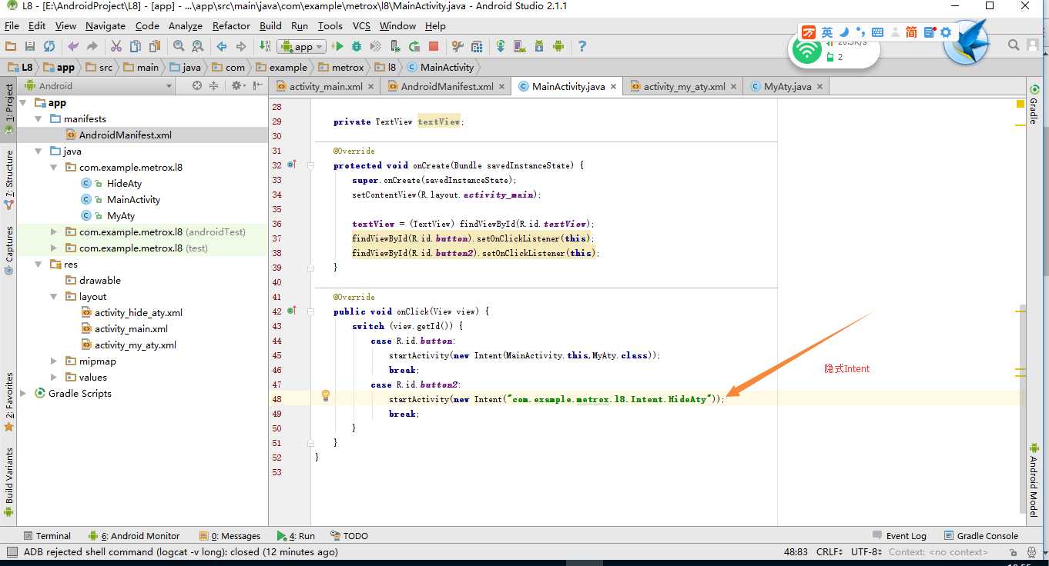
Task: Toggle the tool window bars icon in the bottom-left corner
Action: (11, 551)
